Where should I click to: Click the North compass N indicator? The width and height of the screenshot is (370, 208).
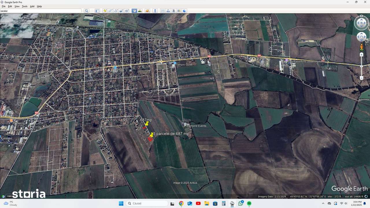pyautogui.click(x=362, y=16)
